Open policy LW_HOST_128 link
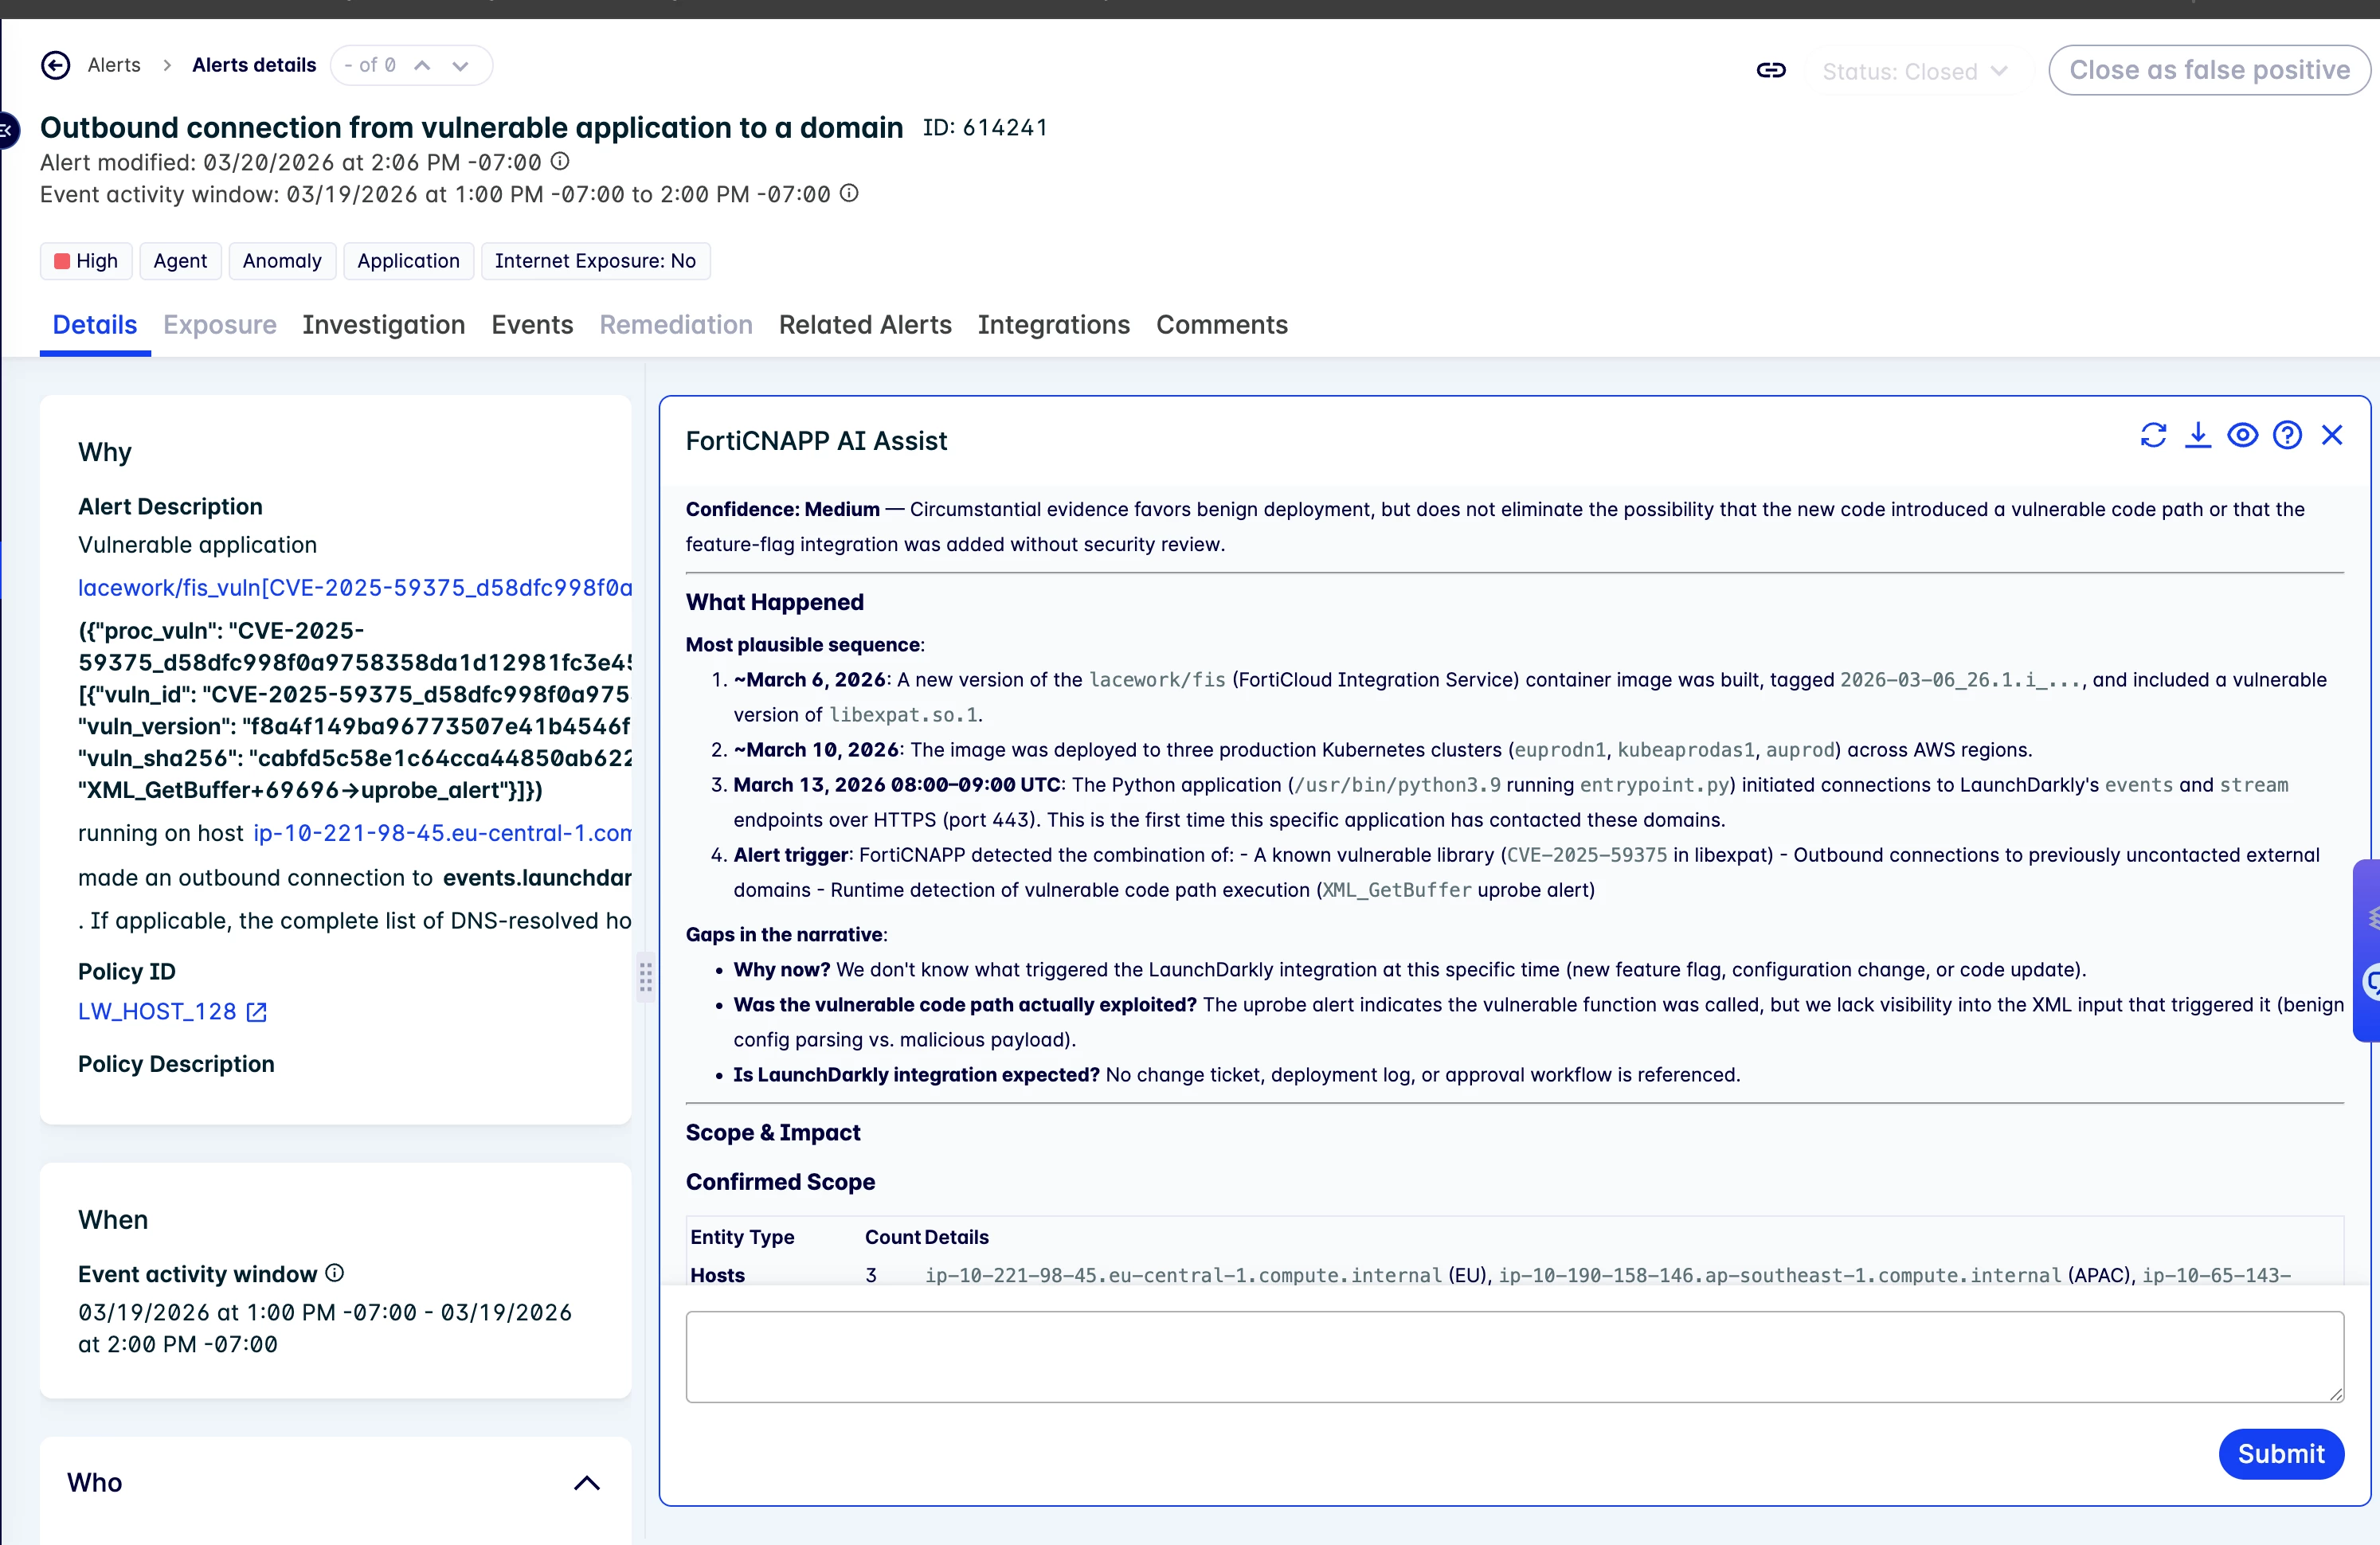The height and width of the screenshot is (1545, 2380). point(157,1012)
